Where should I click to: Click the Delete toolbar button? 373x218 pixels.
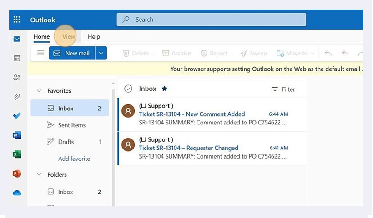(x=136, y=53)
